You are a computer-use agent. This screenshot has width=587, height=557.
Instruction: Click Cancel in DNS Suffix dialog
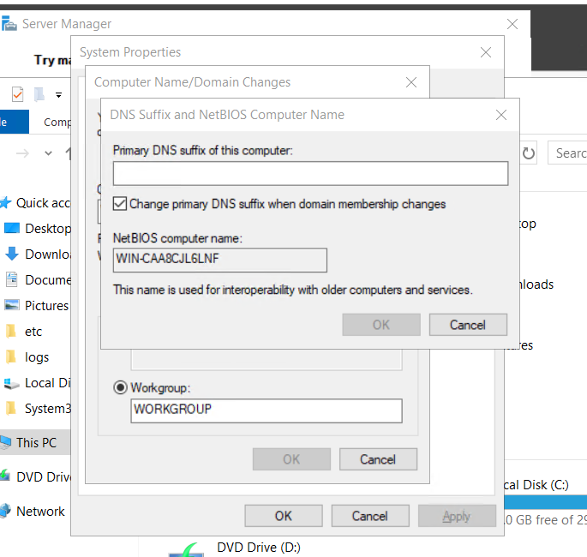click(468, 325)
